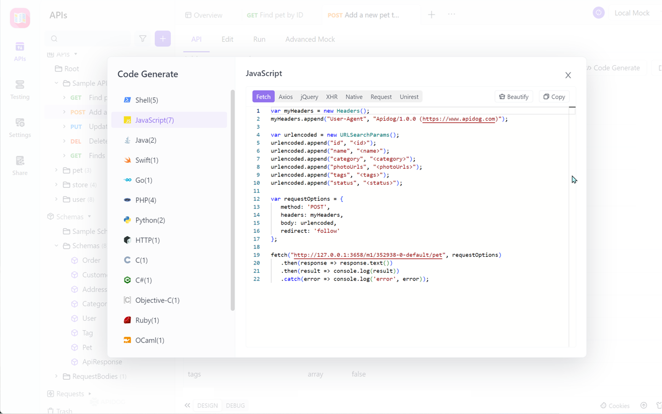Open Settings from the left sidebar
The image size is (662, 414).
pyautogui.click(x=20, y=127)
